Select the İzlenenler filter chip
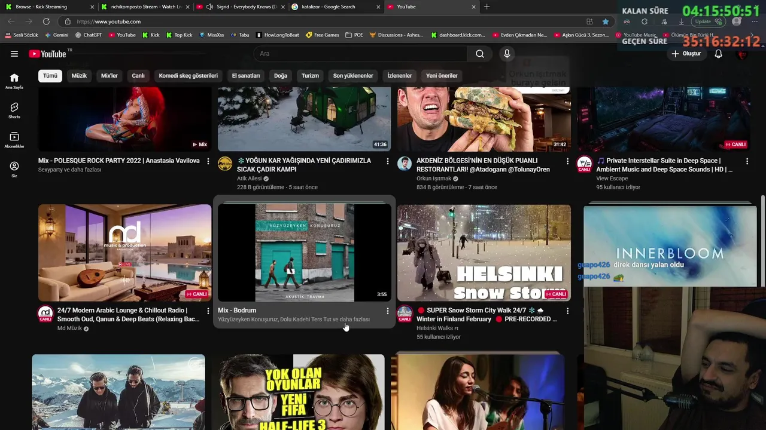The height and width of the screenshot is (430, 766). pyautogui.click(x=400, y=76)
